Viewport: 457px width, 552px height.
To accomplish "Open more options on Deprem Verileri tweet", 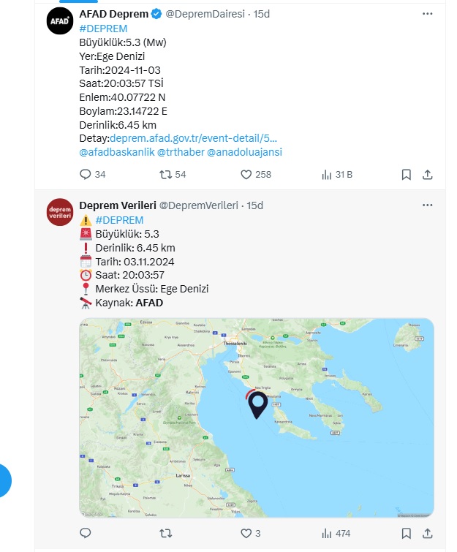I will (428, 205).
